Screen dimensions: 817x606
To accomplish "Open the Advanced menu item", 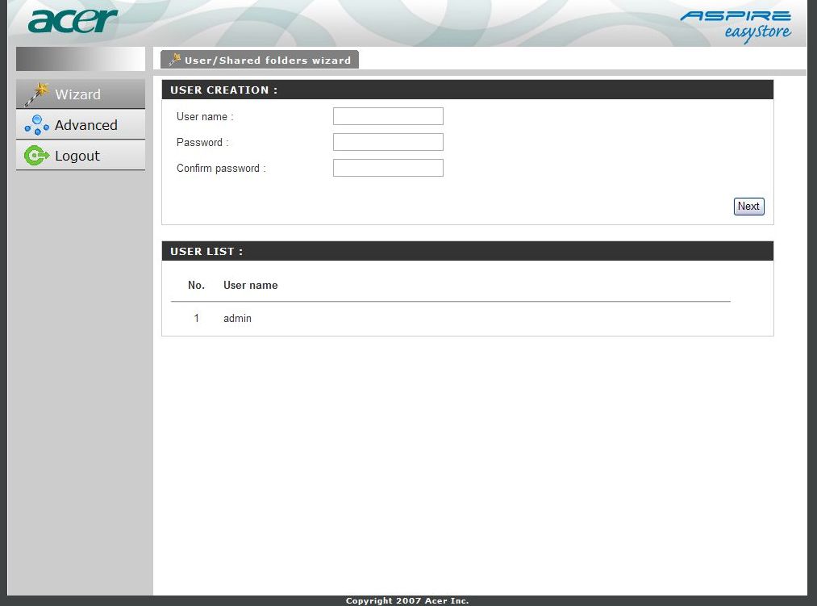I will [x=85, y=125].
